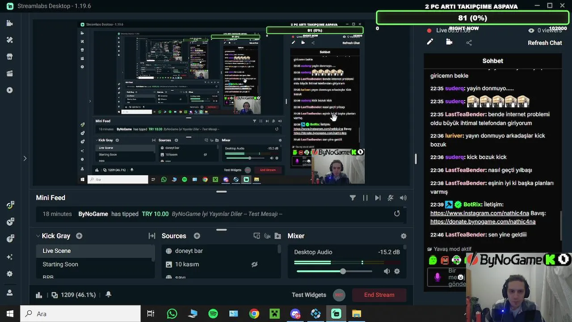Open Task View on taskbar
Screen dimensions: 572x322
151,314
